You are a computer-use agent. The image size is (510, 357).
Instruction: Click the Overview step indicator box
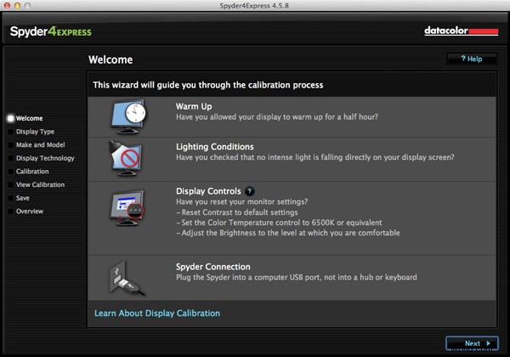click(10, 212)
